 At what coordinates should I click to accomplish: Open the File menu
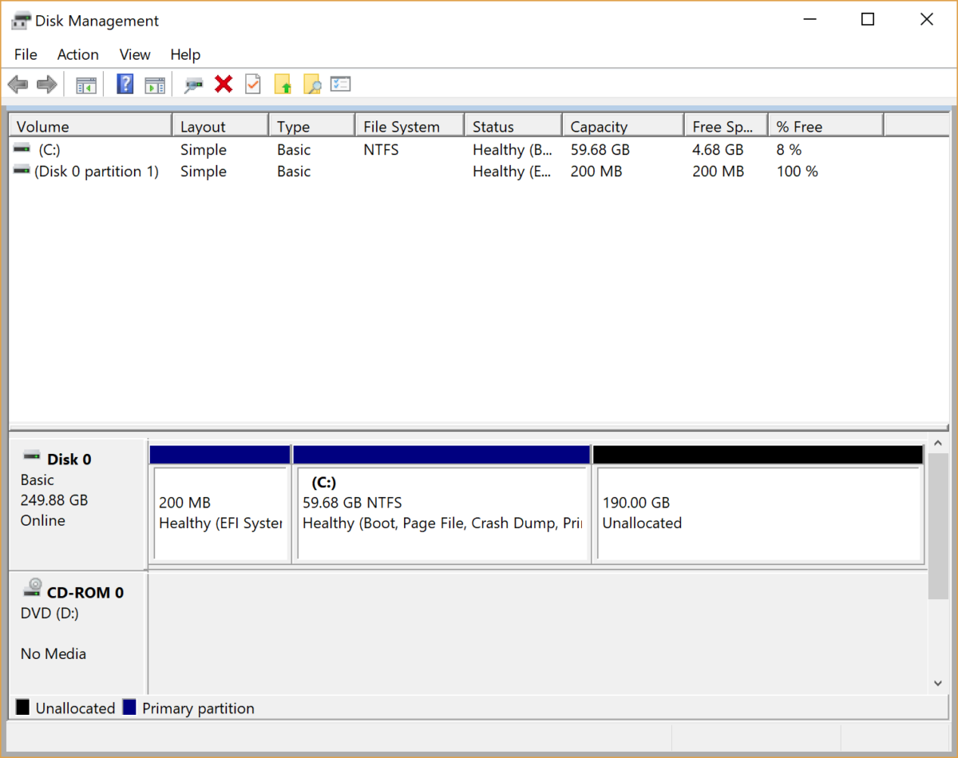click(25, 54)
